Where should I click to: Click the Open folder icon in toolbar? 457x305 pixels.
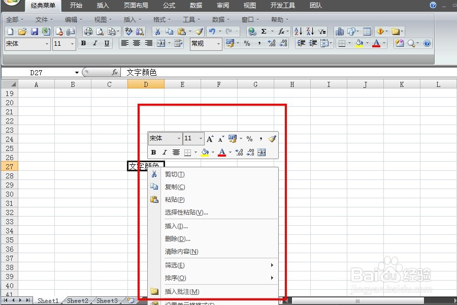(22, 31)
